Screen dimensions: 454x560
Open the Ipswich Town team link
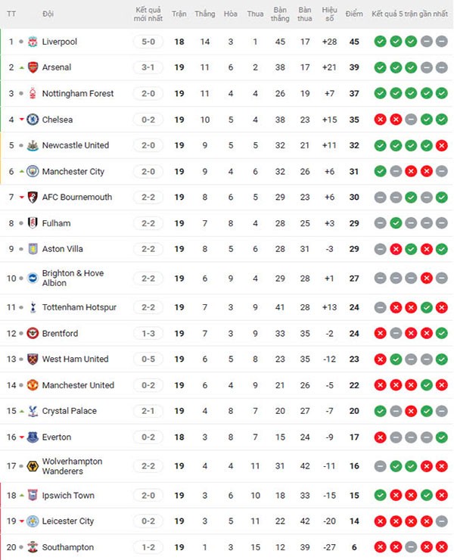point(68,496)
